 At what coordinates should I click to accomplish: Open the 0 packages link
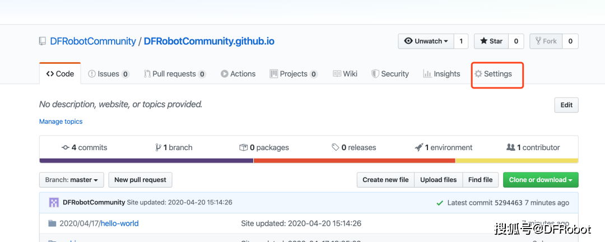264,147
